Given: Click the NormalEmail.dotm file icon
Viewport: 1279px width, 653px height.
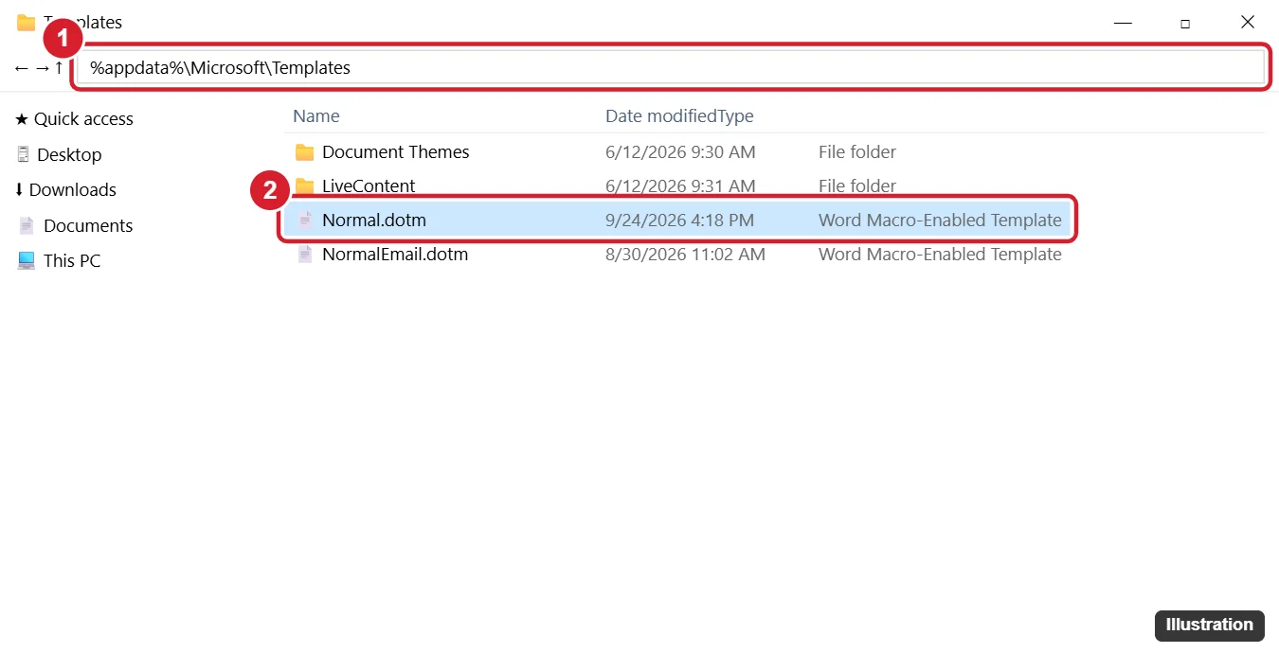Looking at the screenshot, I should [305, 255].
